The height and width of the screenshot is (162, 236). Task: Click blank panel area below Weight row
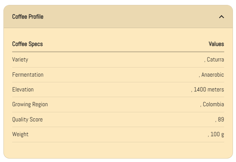118,150
